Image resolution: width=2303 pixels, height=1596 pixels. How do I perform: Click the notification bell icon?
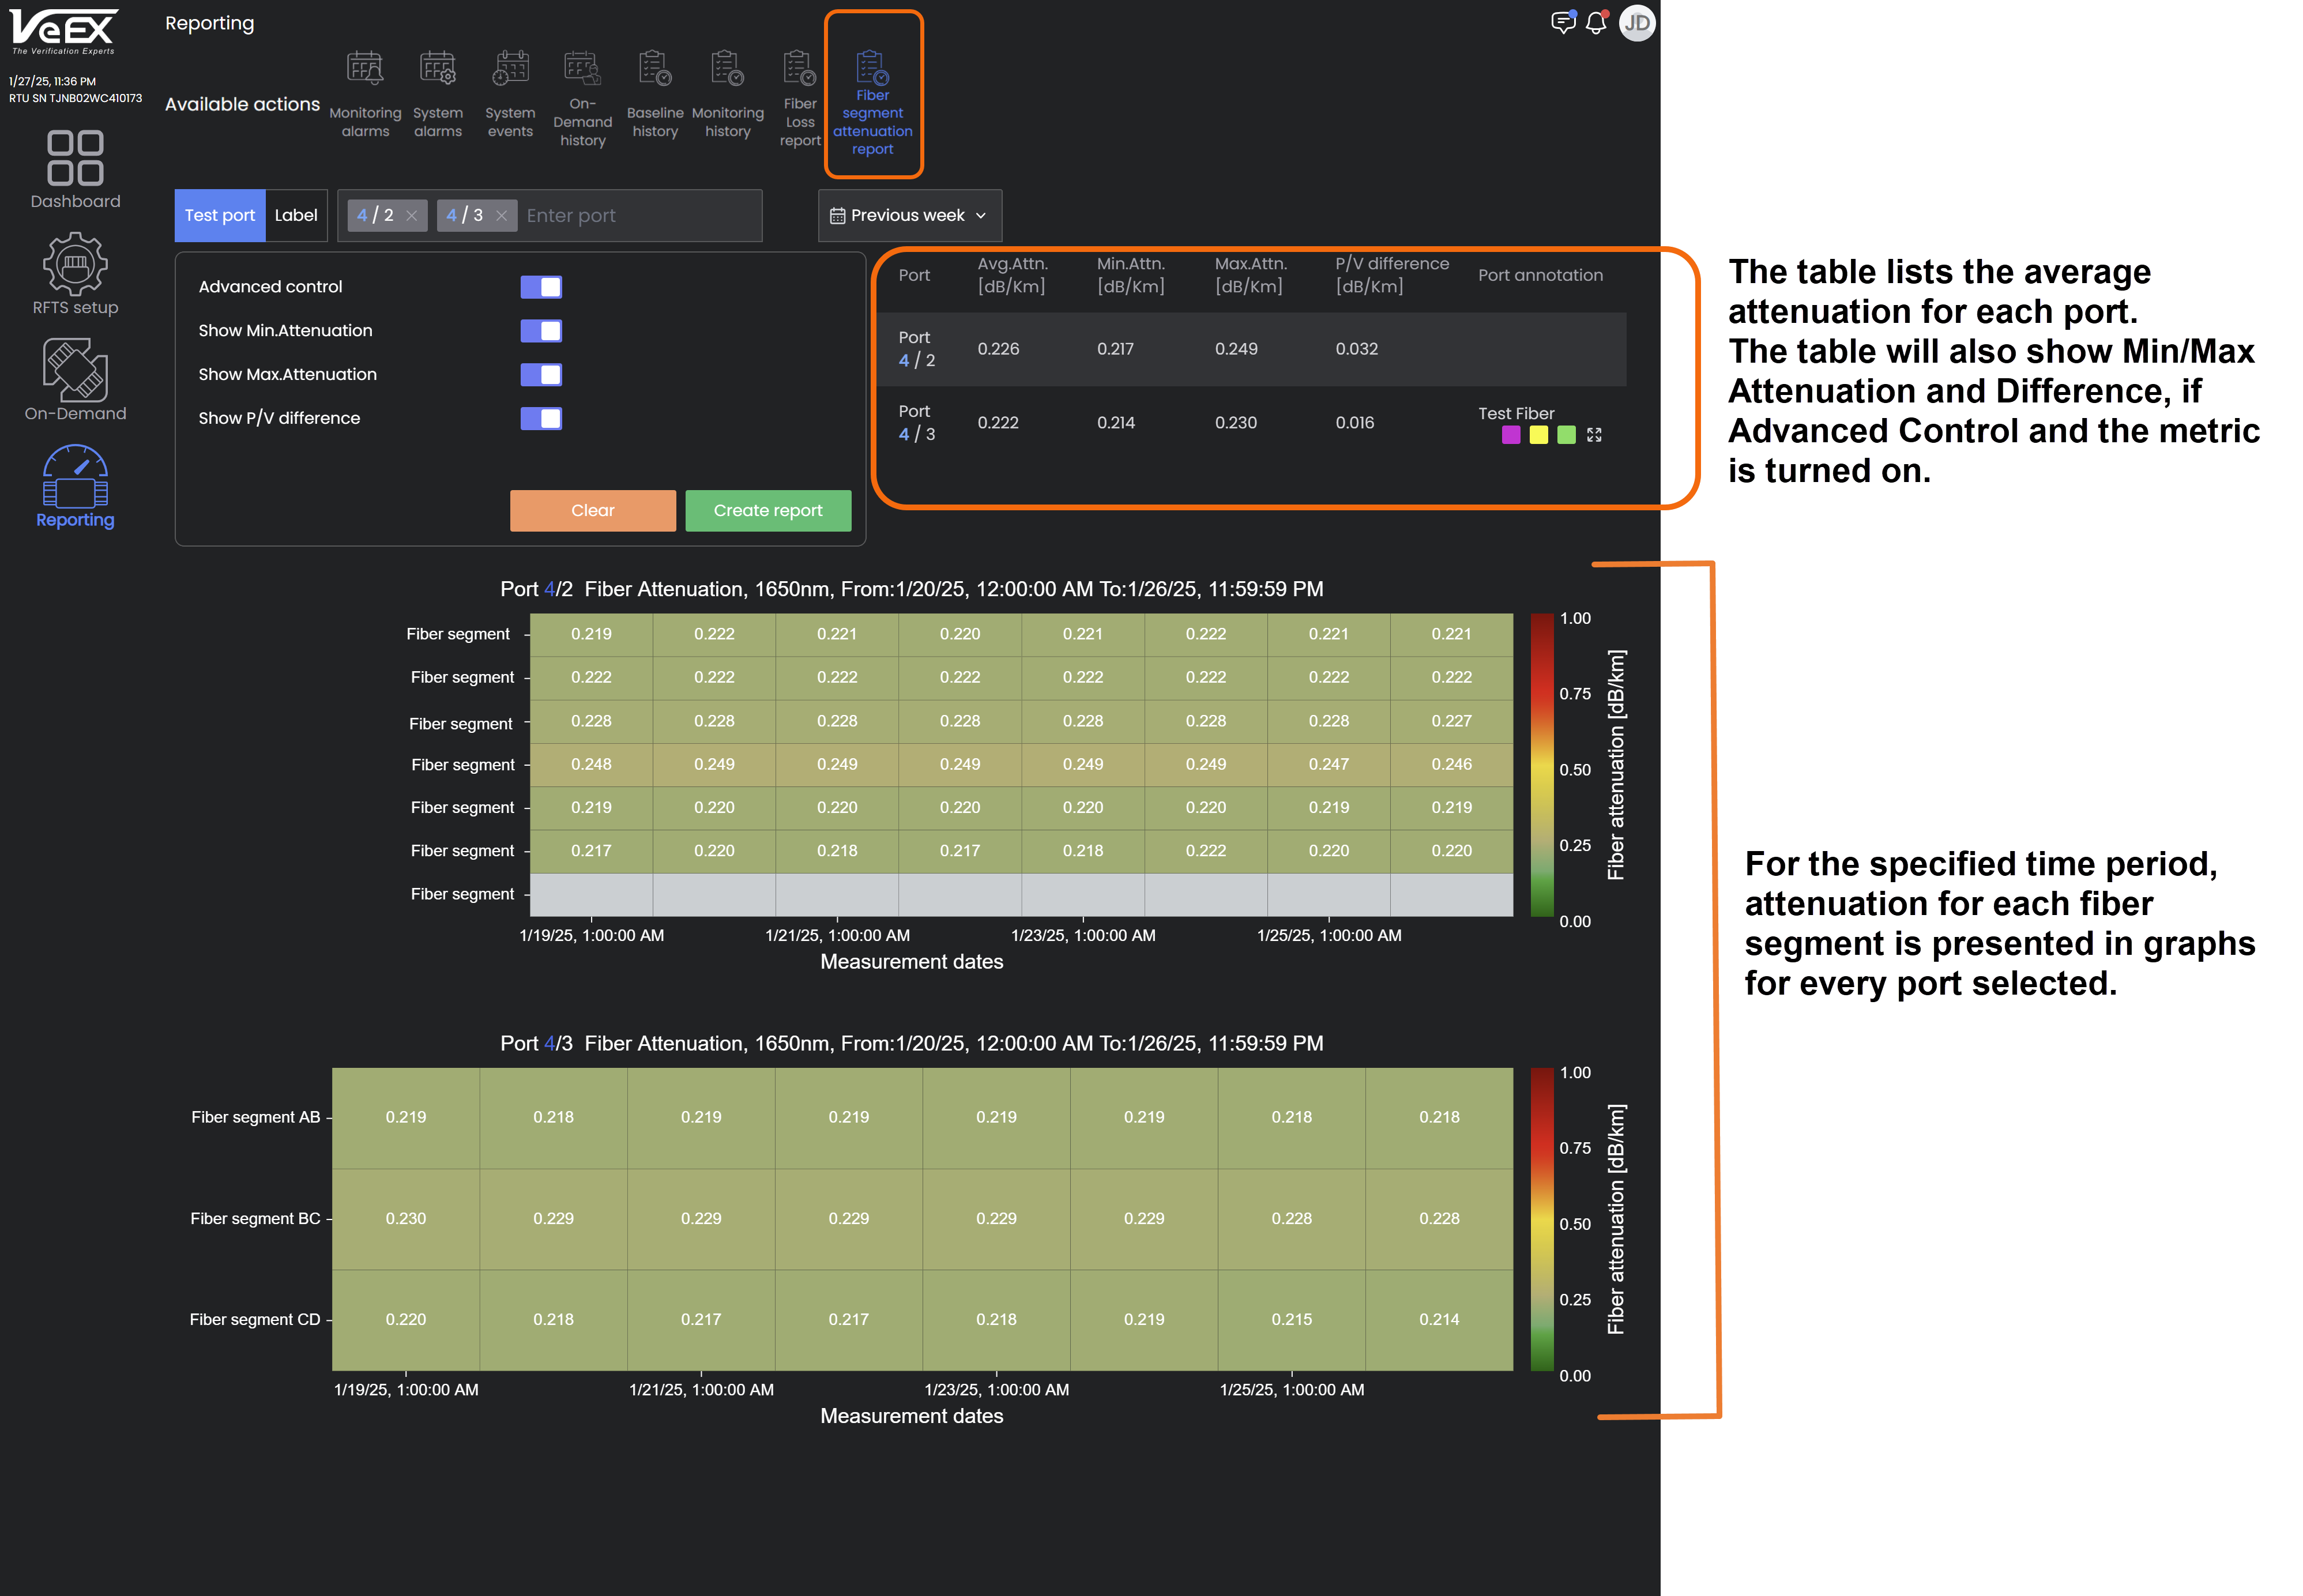click(x=1596, y=23)
